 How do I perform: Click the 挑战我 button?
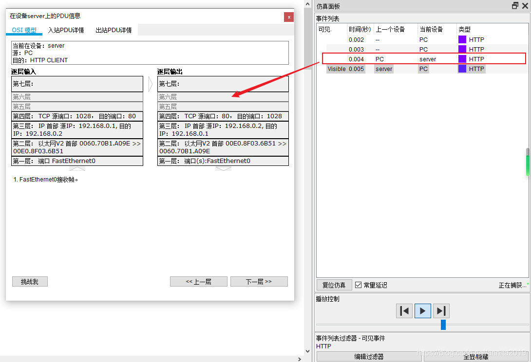pyautogui.click(x=29, y=282)
